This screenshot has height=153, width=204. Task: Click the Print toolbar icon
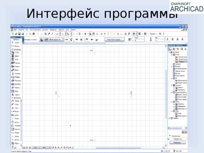pos(23,34)
